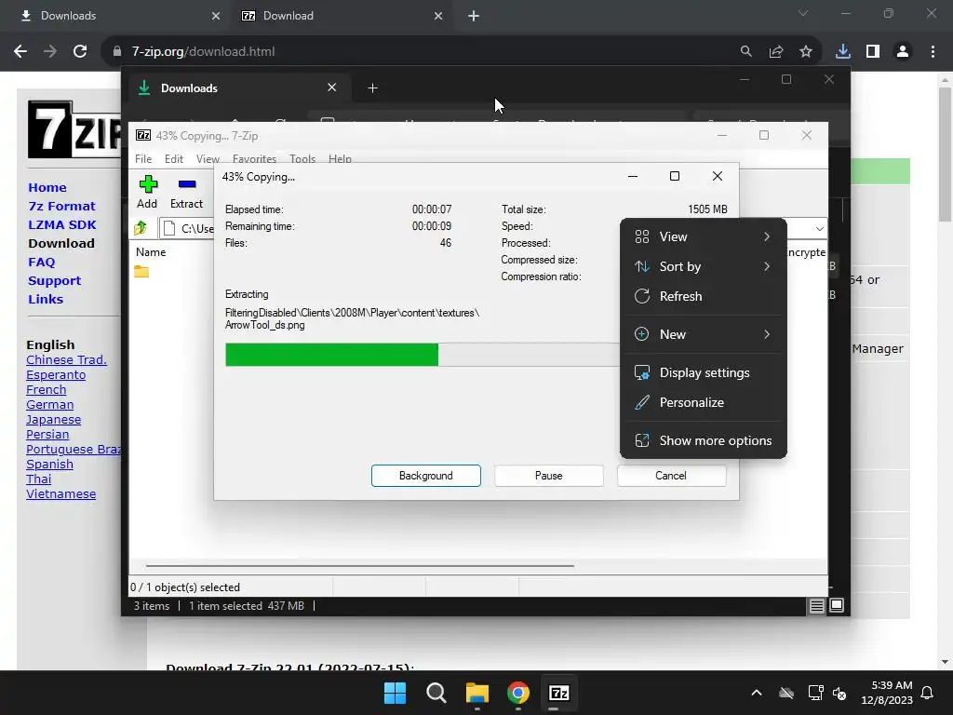The height and width of the screenshot is (715, 953).
Task: Select the Downloads tab in File Explorer
Action: point(237,88)
